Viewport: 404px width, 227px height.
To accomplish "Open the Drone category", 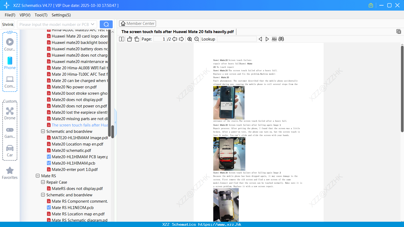I will pos(10,113).
